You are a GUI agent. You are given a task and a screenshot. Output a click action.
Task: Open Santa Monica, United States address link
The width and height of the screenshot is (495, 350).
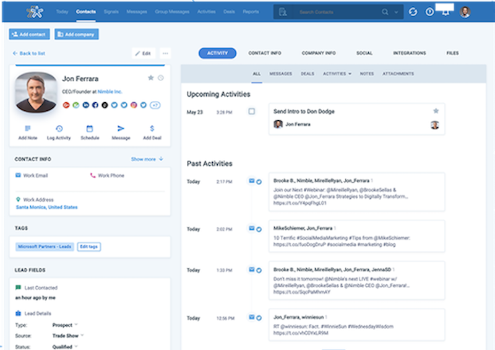pyautogui.click(x=47, y=207)
